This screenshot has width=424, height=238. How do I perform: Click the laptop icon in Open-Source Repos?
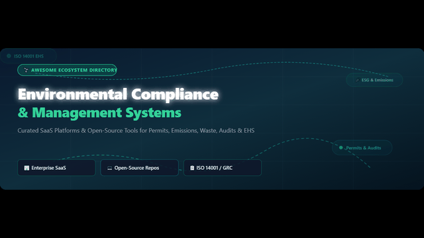point(109,168)
